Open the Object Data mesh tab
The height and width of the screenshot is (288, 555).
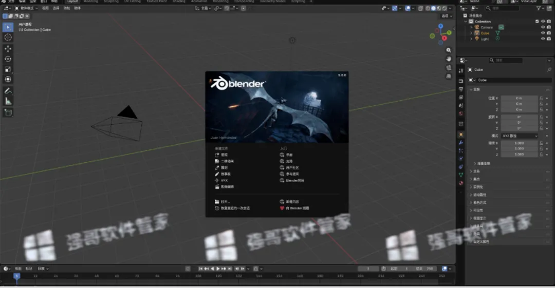click(461, 175)
